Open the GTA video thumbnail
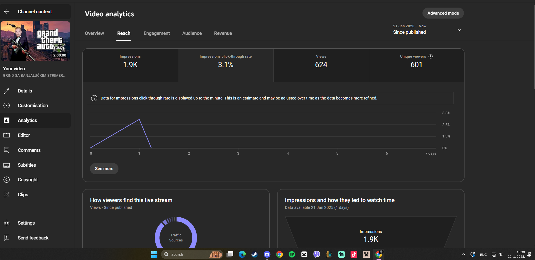This screenshot has height=260, width=535. [35, 41]
